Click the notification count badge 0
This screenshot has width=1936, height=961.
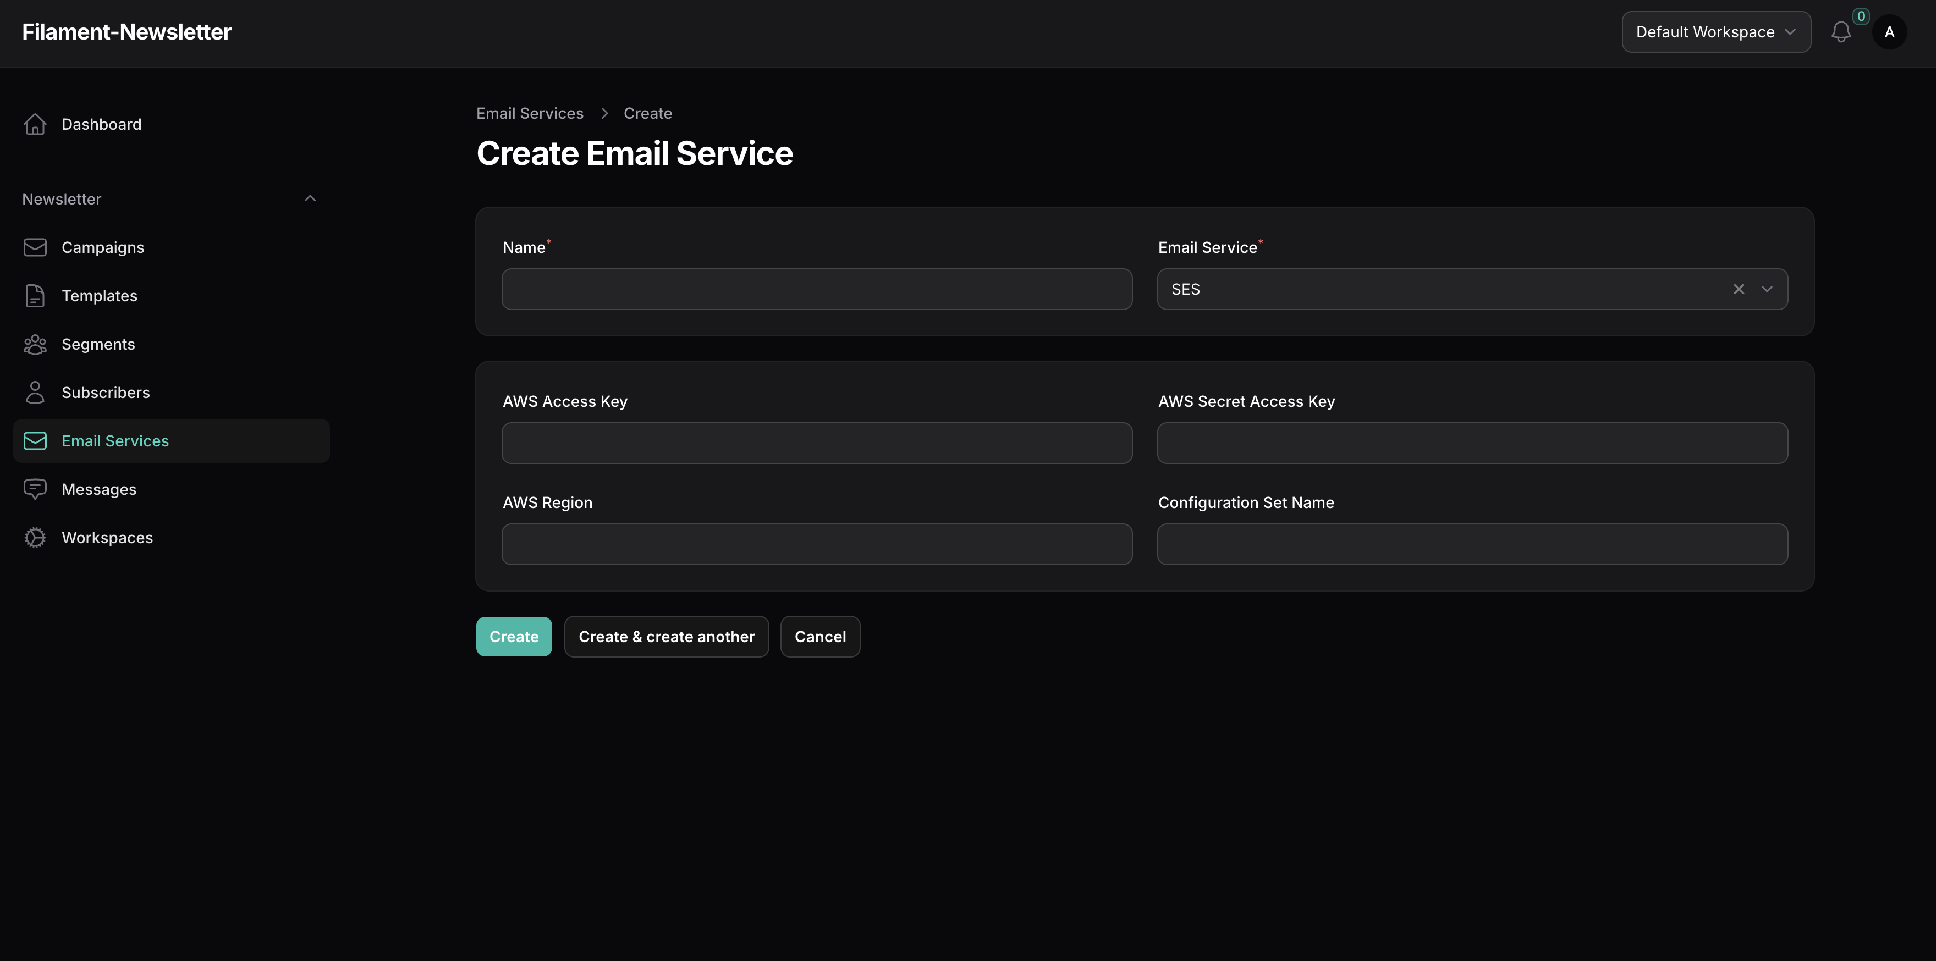click(x=1861, y=16)
